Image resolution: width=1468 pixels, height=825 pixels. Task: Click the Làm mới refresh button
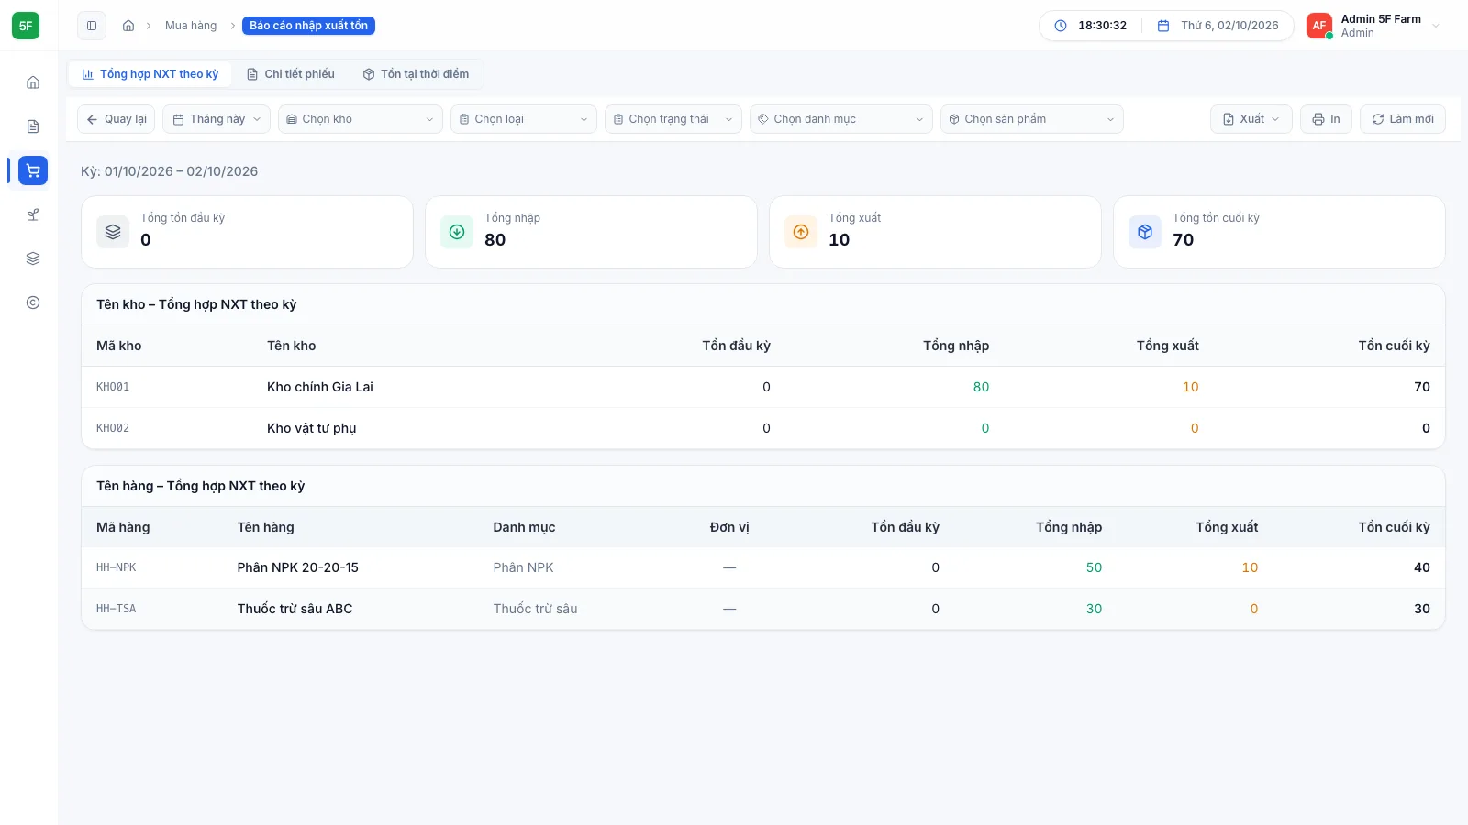(x=1403, y=119)
